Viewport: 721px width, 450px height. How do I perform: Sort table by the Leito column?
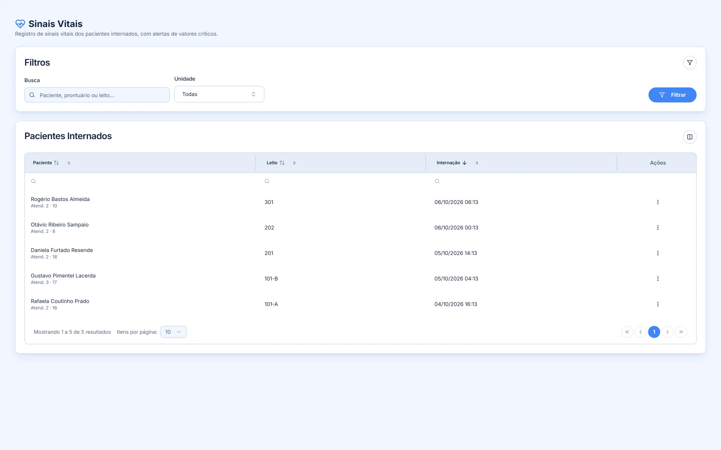pyautogui.click(x=282, y=163)
